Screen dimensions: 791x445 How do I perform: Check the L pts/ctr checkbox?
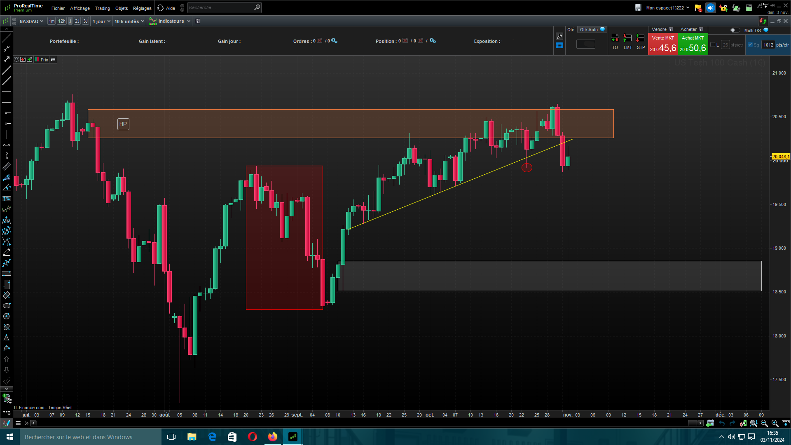713,45
